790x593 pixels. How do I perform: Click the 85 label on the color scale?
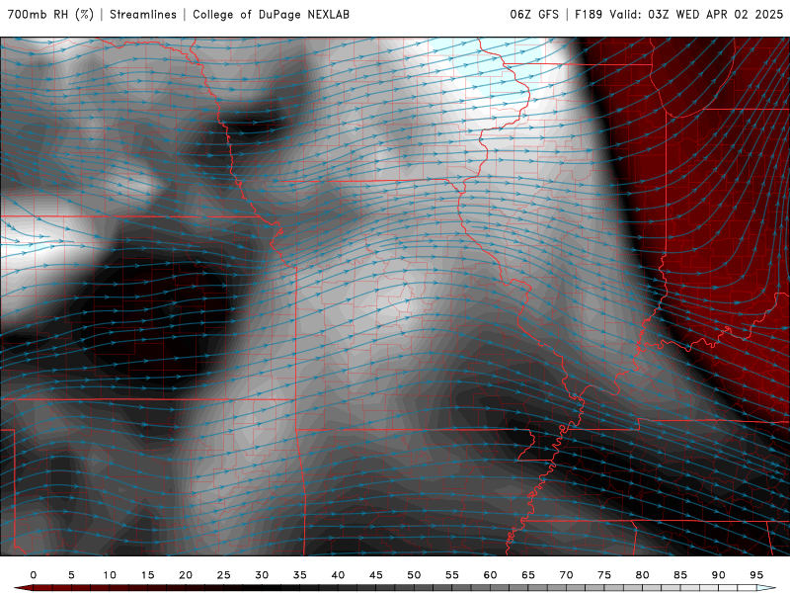[680, 575]
